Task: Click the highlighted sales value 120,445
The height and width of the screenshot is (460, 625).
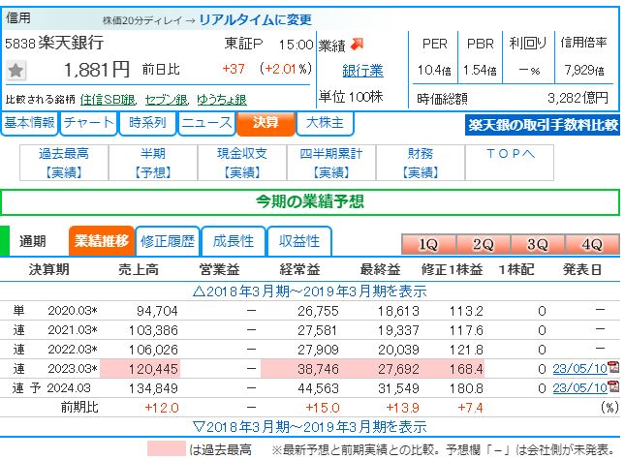Action: coord(153,369)
